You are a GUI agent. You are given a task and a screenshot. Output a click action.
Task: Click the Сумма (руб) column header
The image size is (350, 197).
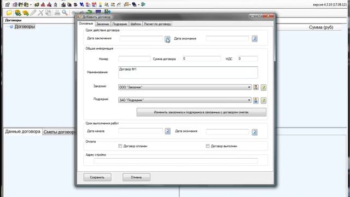click(321, 27)
